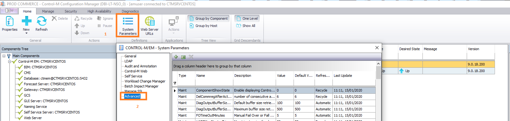The image size is (510, 121).
Task: Select BIM: CTMSRVCENTOS in tree
Action: tap(40, 67)
